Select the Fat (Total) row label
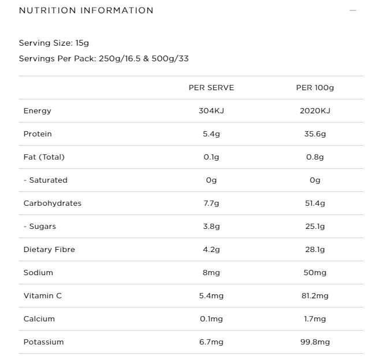This screenshot has height=363, width=372. click(44, 157)
